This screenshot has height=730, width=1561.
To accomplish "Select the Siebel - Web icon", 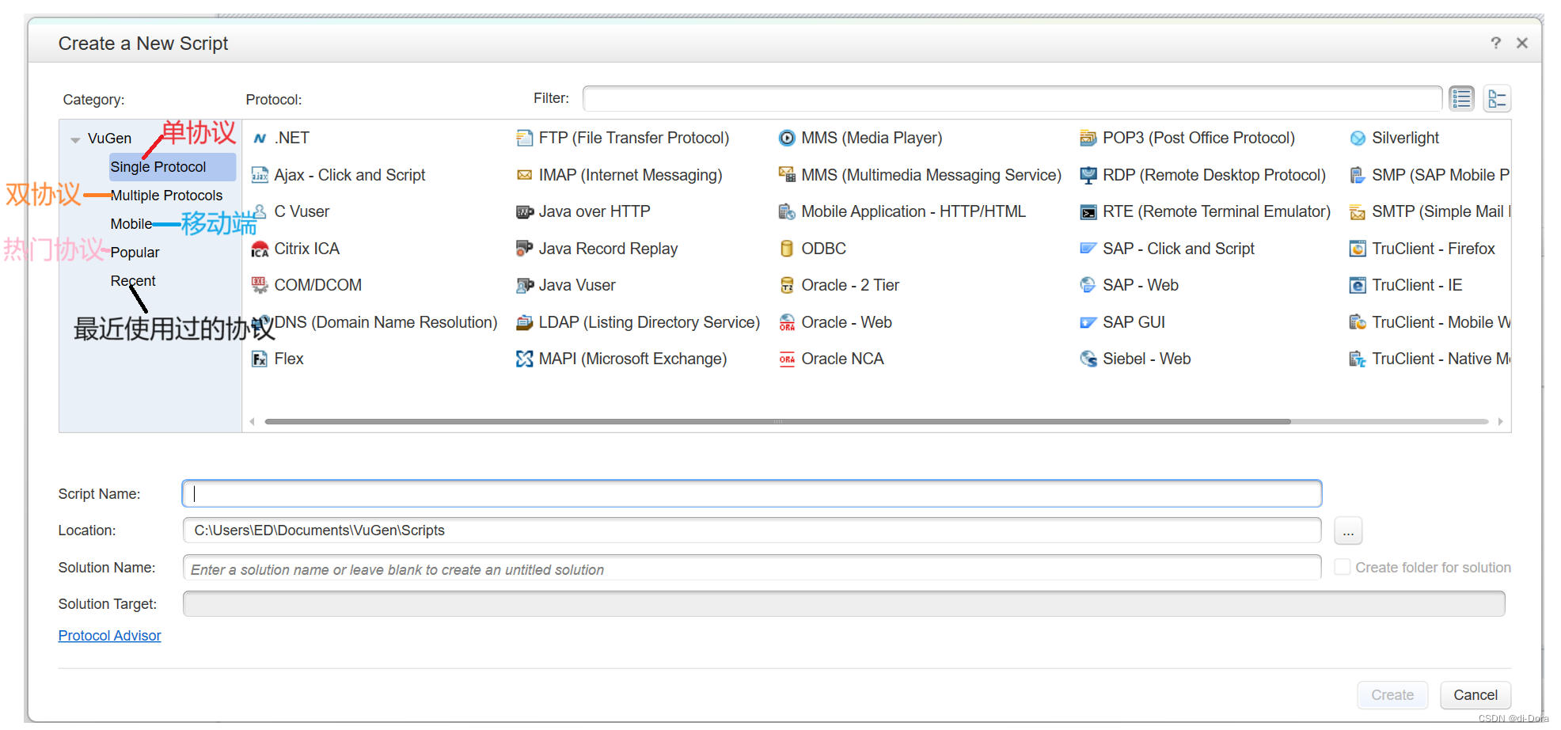I will 1088,359.
